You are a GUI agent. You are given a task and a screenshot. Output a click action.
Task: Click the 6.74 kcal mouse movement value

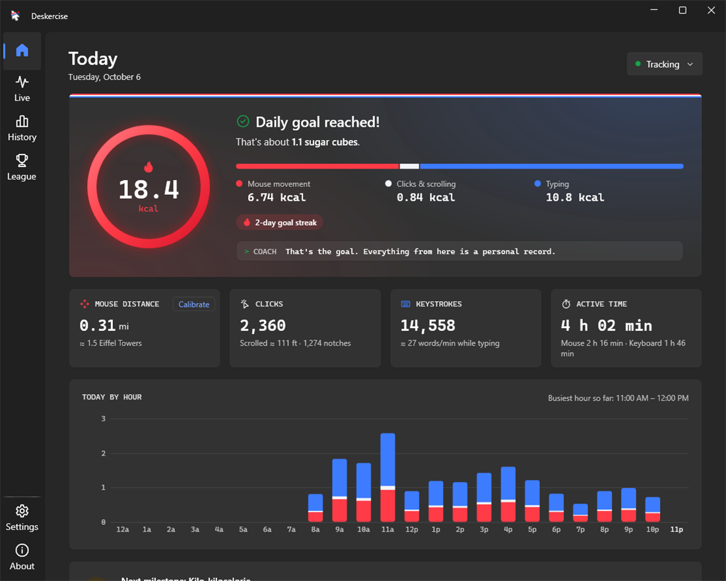point(277,197)
